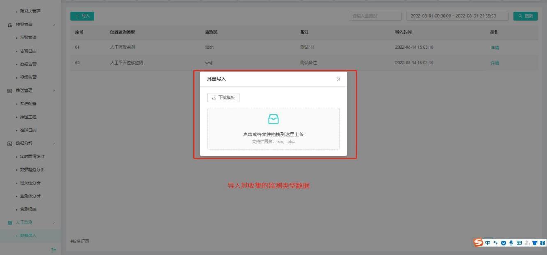Click the Sogou input method logo
Image resolution: width=547 pixels, height=255 pixels.
pos(479,243)
